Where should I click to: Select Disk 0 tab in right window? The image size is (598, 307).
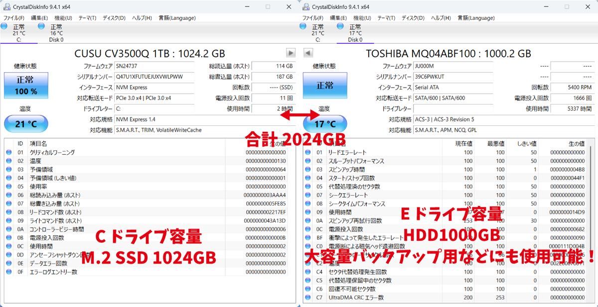355,33
